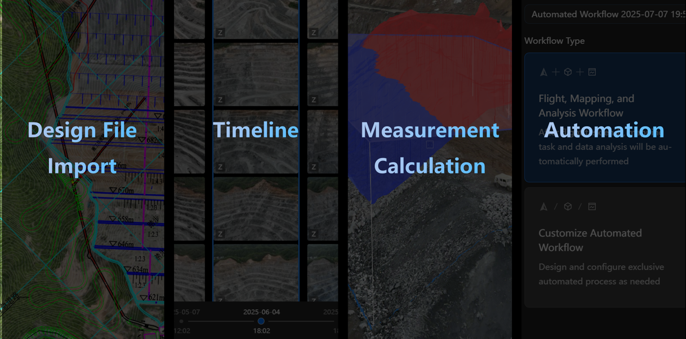Click the 634m elevation label on the design map

coord(140,270)
